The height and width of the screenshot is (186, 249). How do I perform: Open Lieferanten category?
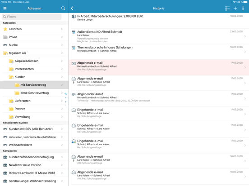(x=34, y=101)
